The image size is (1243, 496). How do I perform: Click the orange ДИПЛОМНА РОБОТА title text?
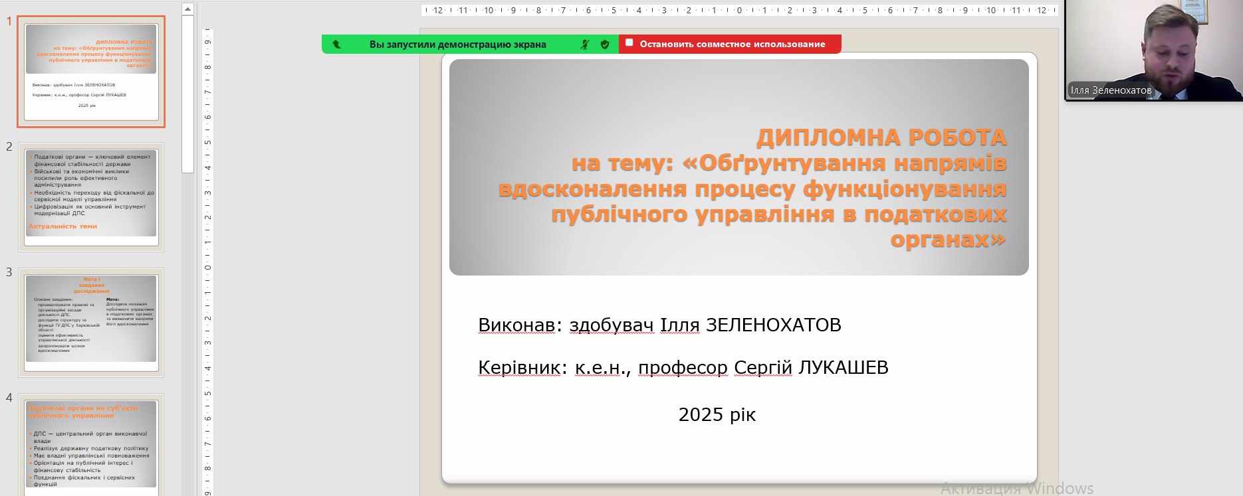coord(881,137)
